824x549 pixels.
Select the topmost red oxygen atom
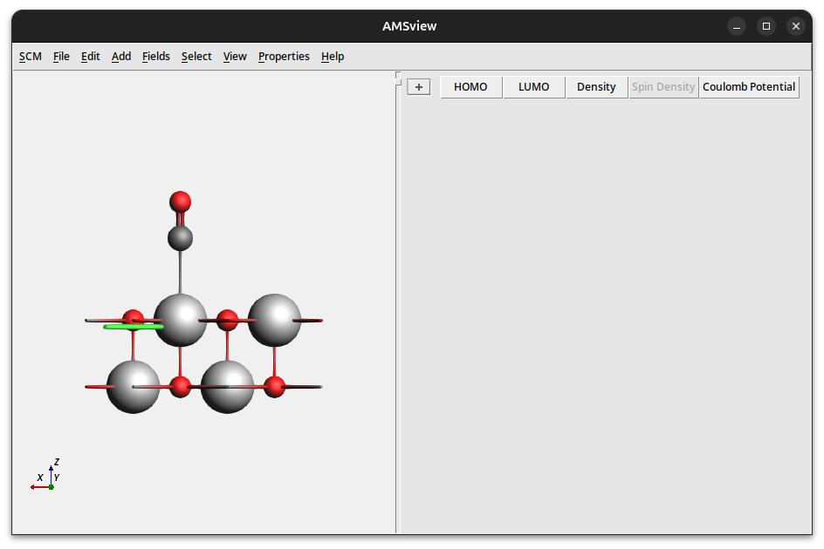click(181, 202)
